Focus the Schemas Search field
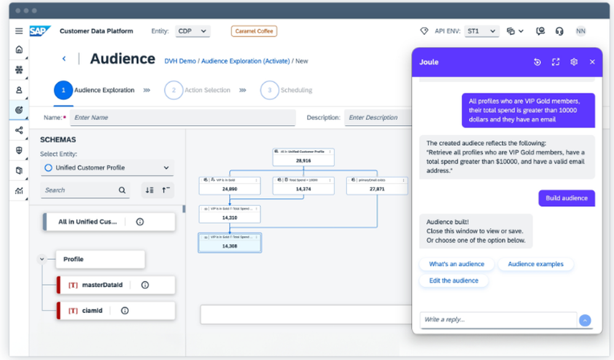 [x=79, y=190]
